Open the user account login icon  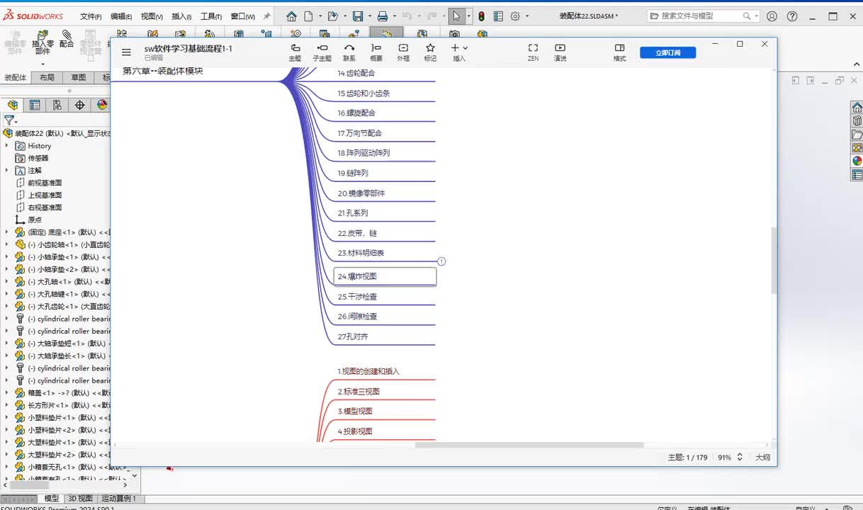point(772,16)
